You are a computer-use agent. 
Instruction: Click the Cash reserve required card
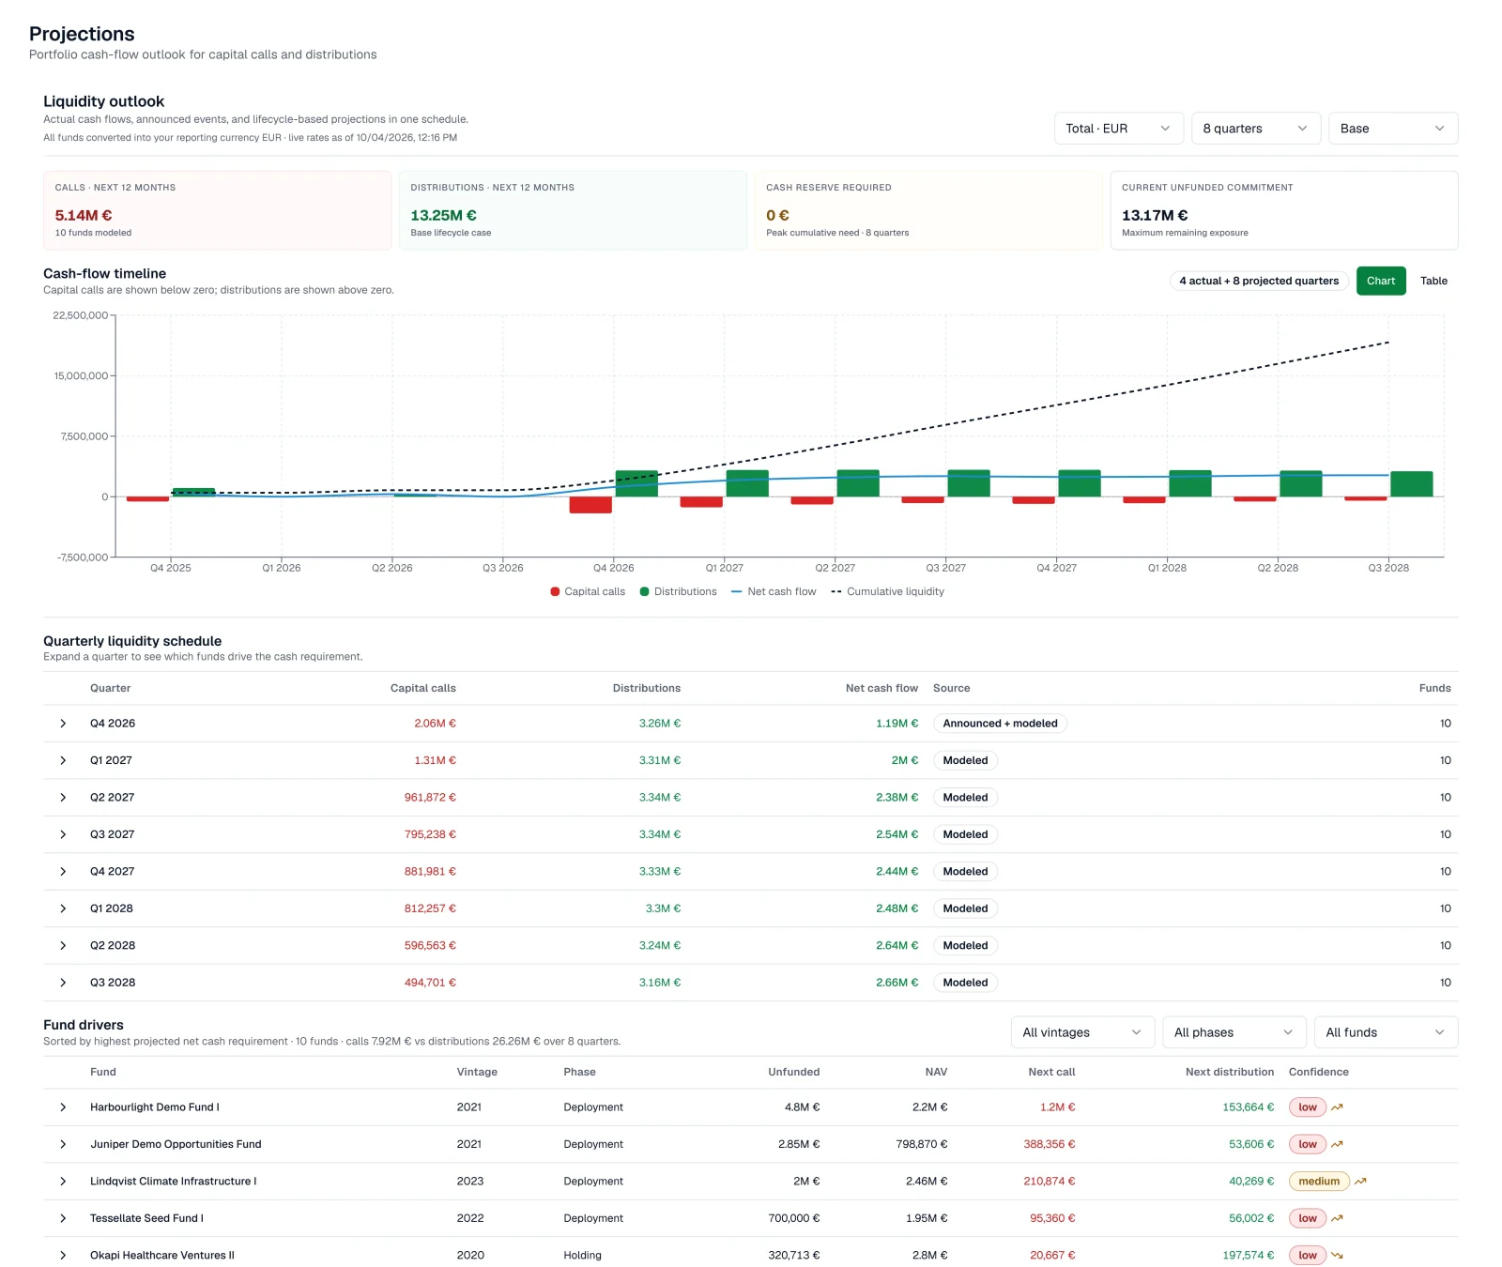[x=928, y=210]
